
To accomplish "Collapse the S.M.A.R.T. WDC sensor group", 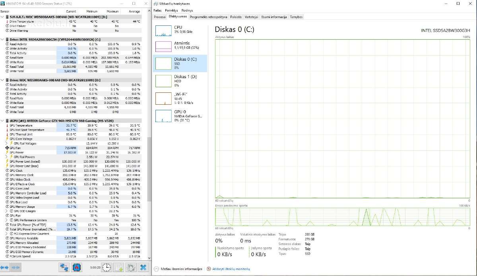I will (3, 17).
